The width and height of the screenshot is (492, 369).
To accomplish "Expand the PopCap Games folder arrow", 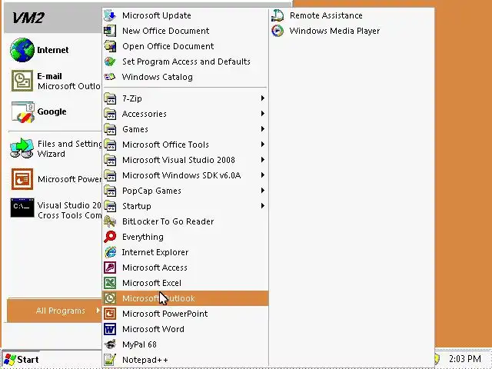I will pyautogui.click(x=262, y=191).
